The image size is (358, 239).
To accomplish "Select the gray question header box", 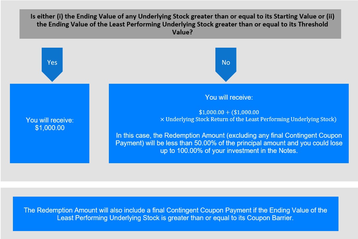I will tap(180, 24).
